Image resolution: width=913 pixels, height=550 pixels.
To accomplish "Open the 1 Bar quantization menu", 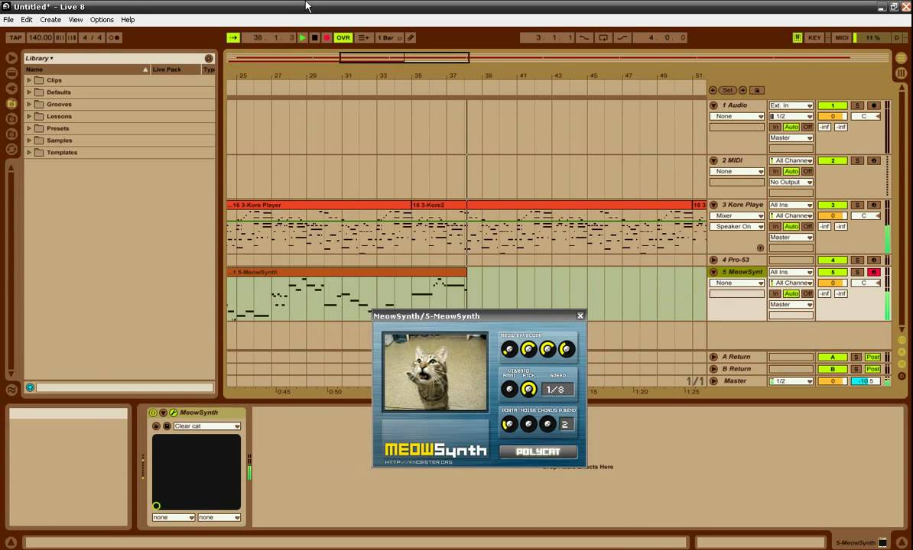I will pyautogui.click(x=389, y=37).
